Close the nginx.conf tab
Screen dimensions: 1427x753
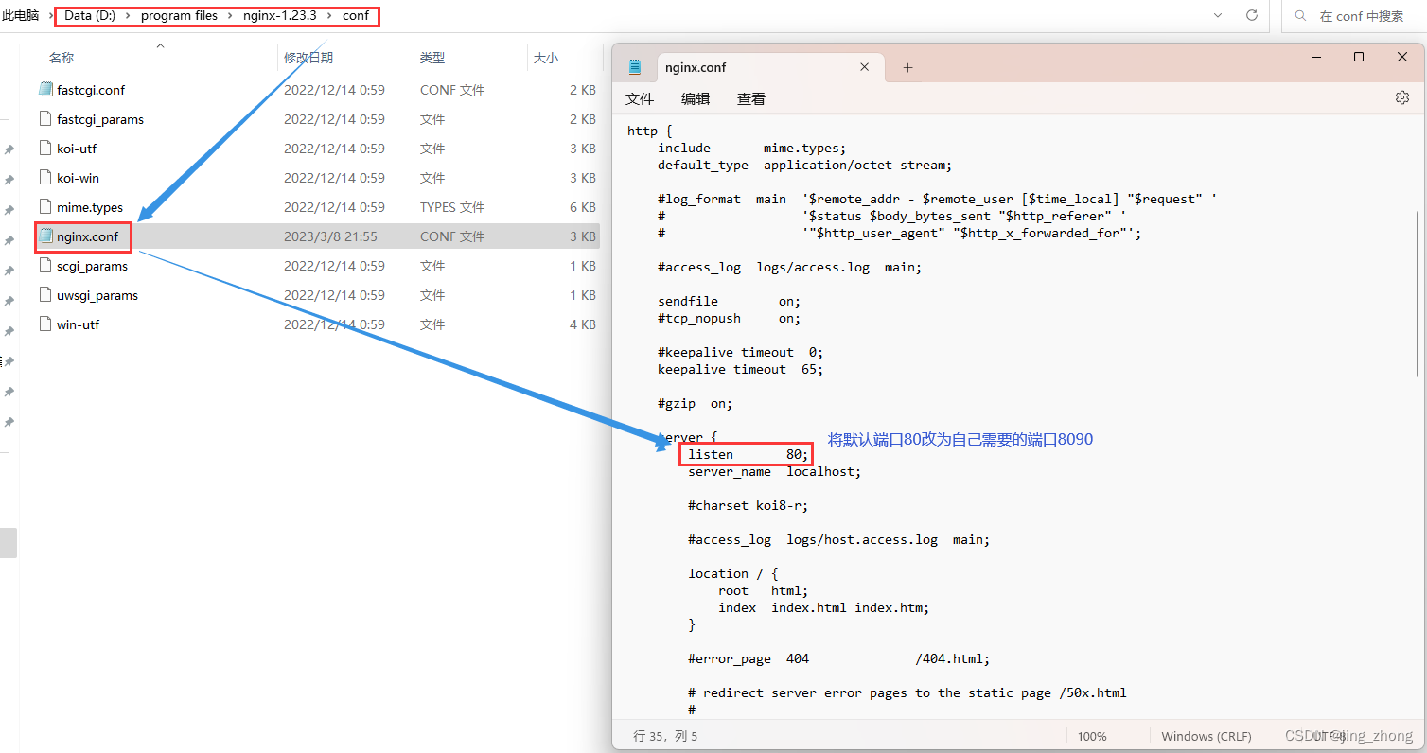(x=864, y=67)
